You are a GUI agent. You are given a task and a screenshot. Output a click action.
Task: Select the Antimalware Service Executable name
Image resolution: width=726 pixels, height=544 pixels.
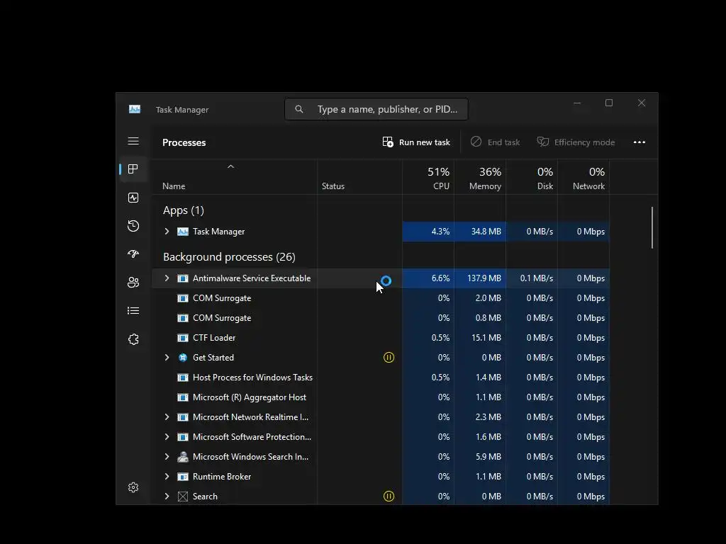click(252, 278)
